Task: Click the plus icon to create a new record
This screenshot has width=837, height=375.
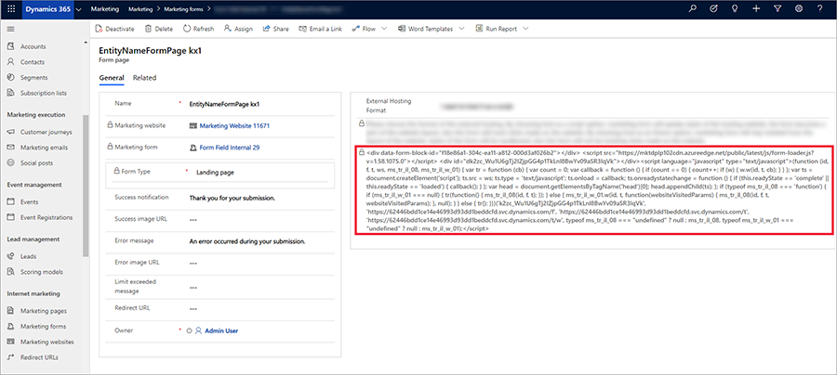Action: [756, 8]
